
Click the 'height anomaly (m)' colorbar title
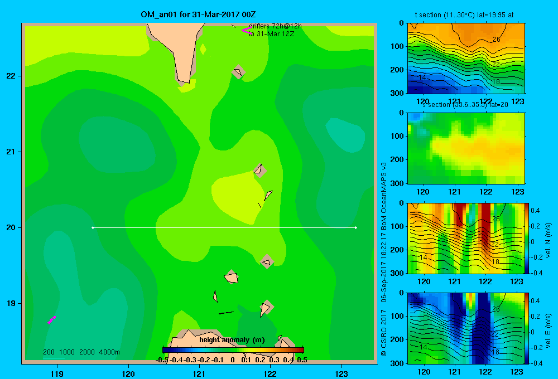coord(232,340)
